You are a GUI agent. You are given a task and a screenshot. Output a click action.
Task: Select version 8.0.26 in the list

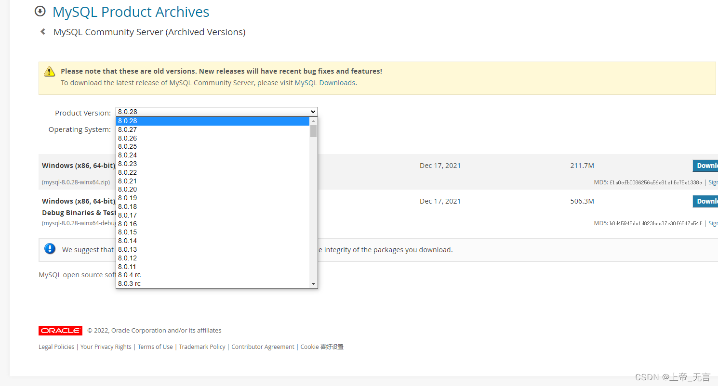(213, 138)
